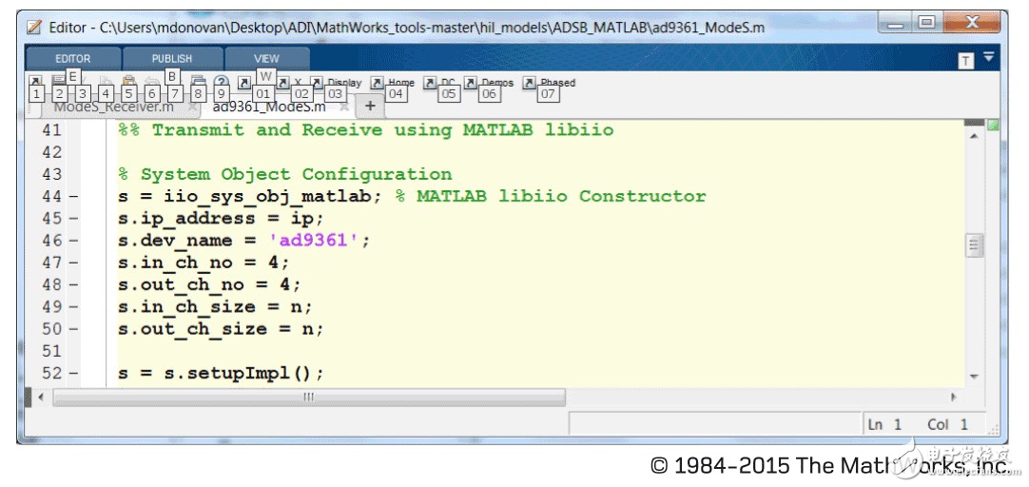Viewport: 1029px width, 487px height.
Task: Click the DC shortcut icon
Action: tap(430, 83)
